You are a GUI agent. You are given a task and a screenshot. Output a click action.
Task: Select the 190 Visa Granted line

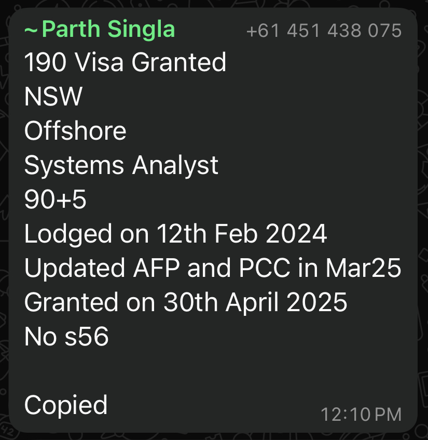click(125, 62)
